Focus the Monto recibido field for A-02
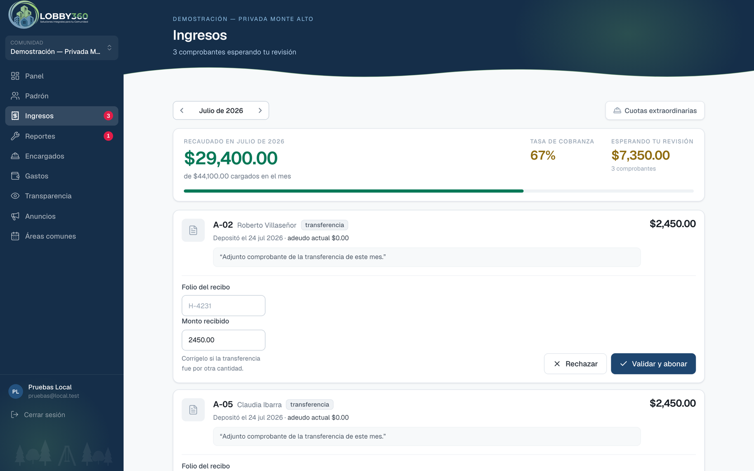This screenshot has width=754, height=471. [223, 340]
